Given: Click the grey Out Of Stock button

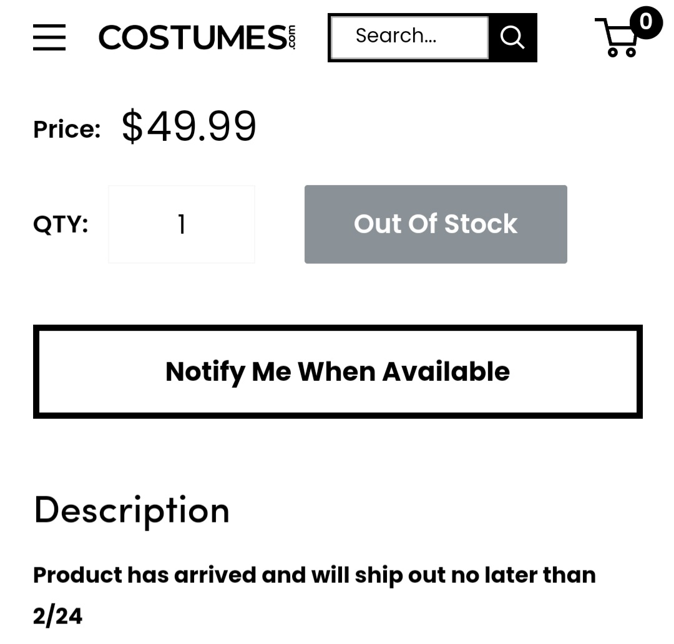Looking at the screenshot, I should point(436,224).
